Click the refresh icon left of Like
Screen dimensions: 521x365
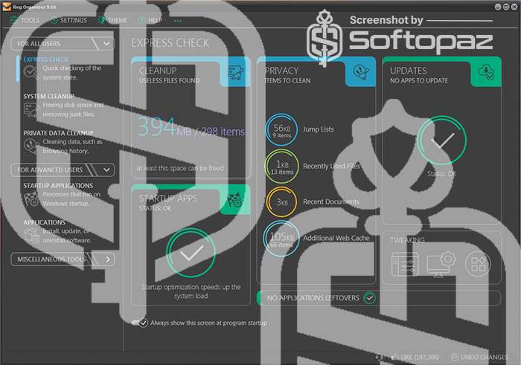point(379,358)
